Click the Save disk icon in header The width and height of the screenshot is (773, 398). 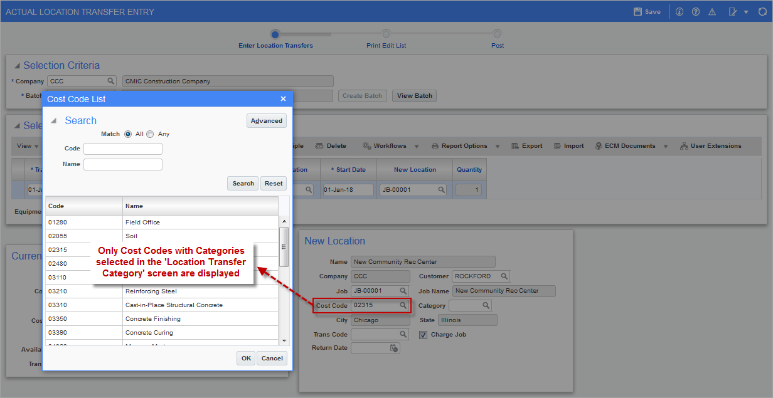click(x=637, y=12)
